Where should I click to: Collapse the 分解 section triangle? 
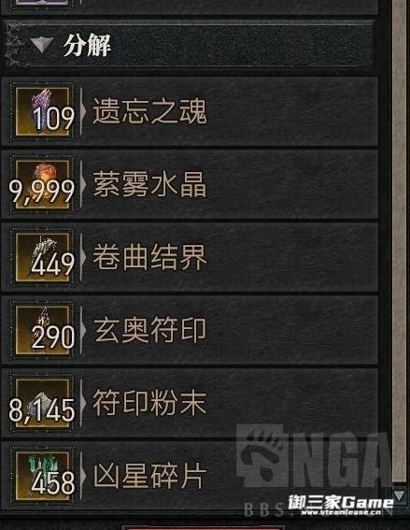coord(41,45)
